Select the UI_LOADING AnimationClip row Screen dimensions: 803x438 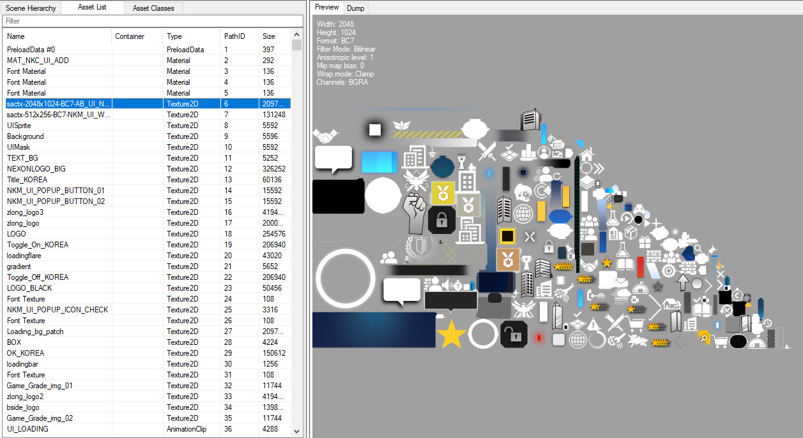pyautogui.click(x=147, y=429)
